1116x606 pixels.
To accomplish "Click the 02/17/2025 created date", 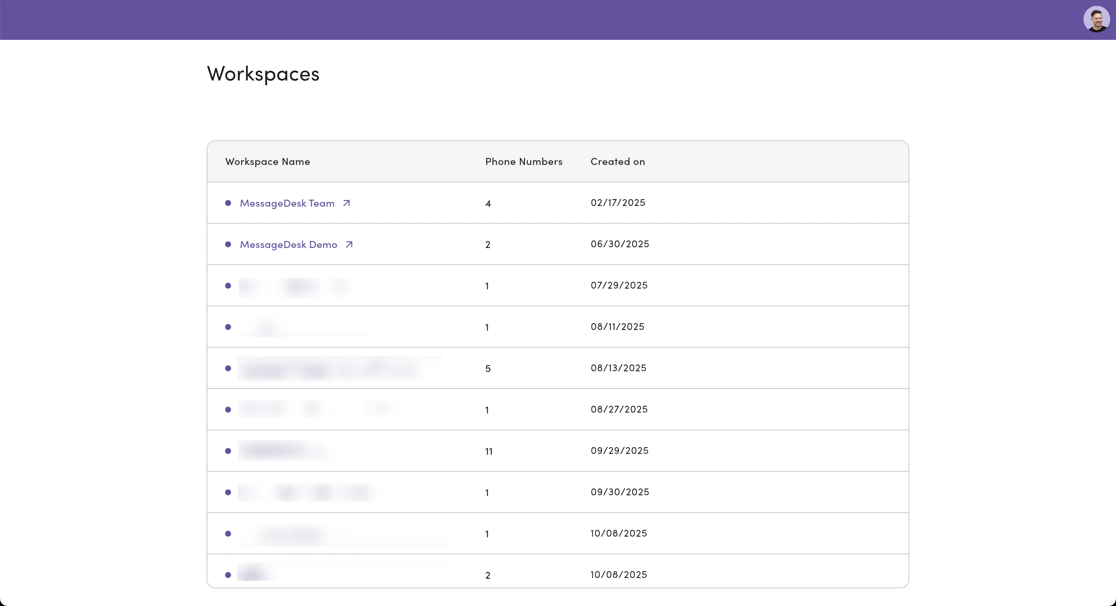I will (618, 203).
